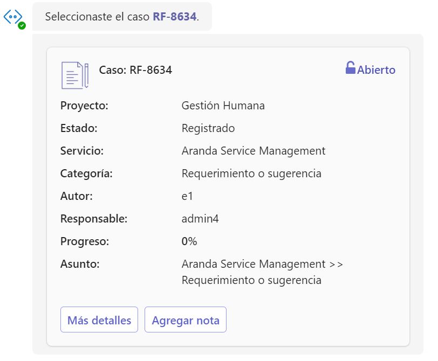This screenshot has height=361, width=438.
Task: Click the Asunto: field label
Action: click(80, 264)
